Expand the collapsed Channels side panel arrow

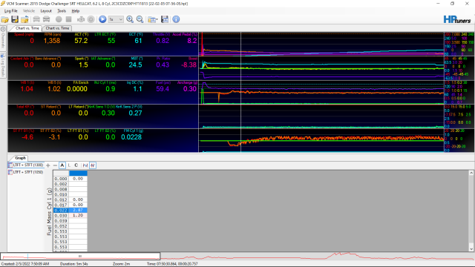(3, 29)
